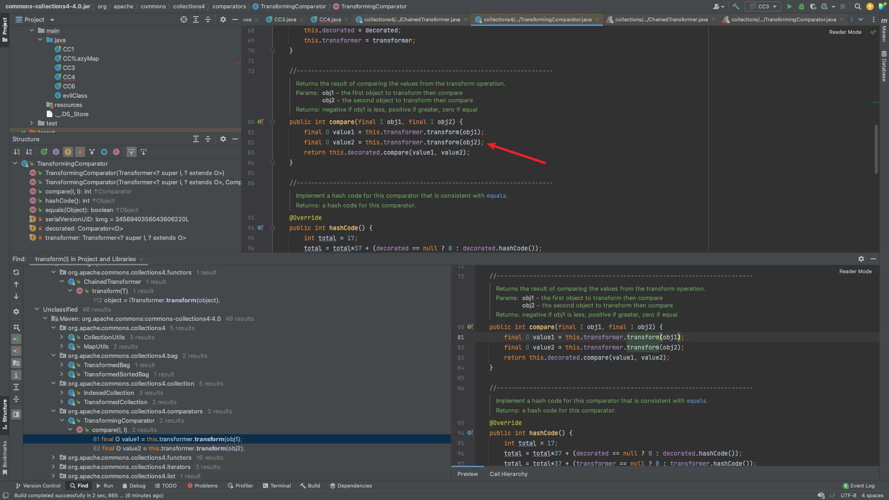
Task: Open the Terminal tool window tab
Action: (x=276, y=486)
